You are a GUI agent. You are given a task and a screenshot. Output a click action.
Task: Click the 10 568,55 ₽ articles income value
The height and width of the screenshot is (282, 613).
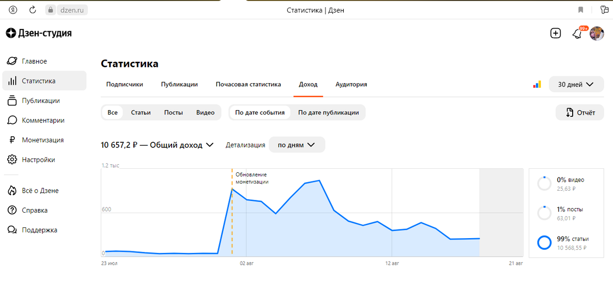572,248
